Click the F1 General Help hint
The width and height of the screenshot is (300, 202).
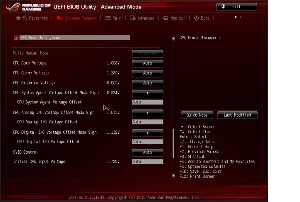[x=196, y=147]
